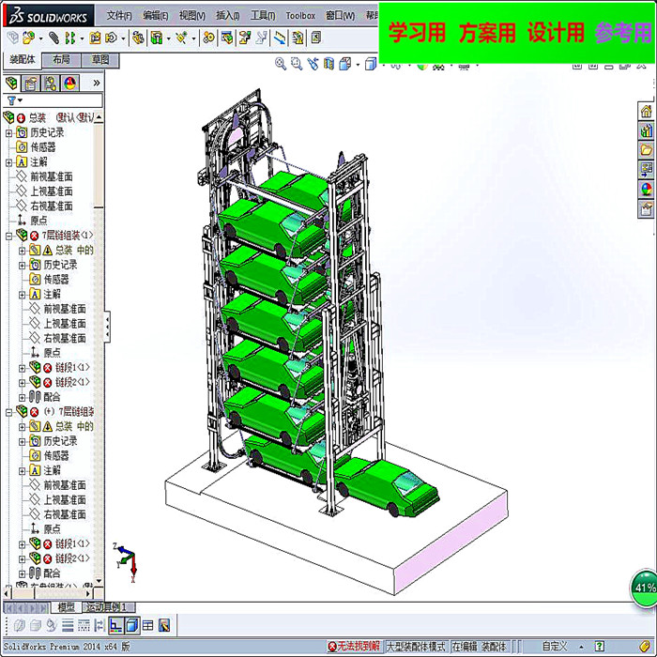Click the Show Hidden Components icon
Image resolution: width=657 pixels, height=657 pixels.
click(138, 38)
